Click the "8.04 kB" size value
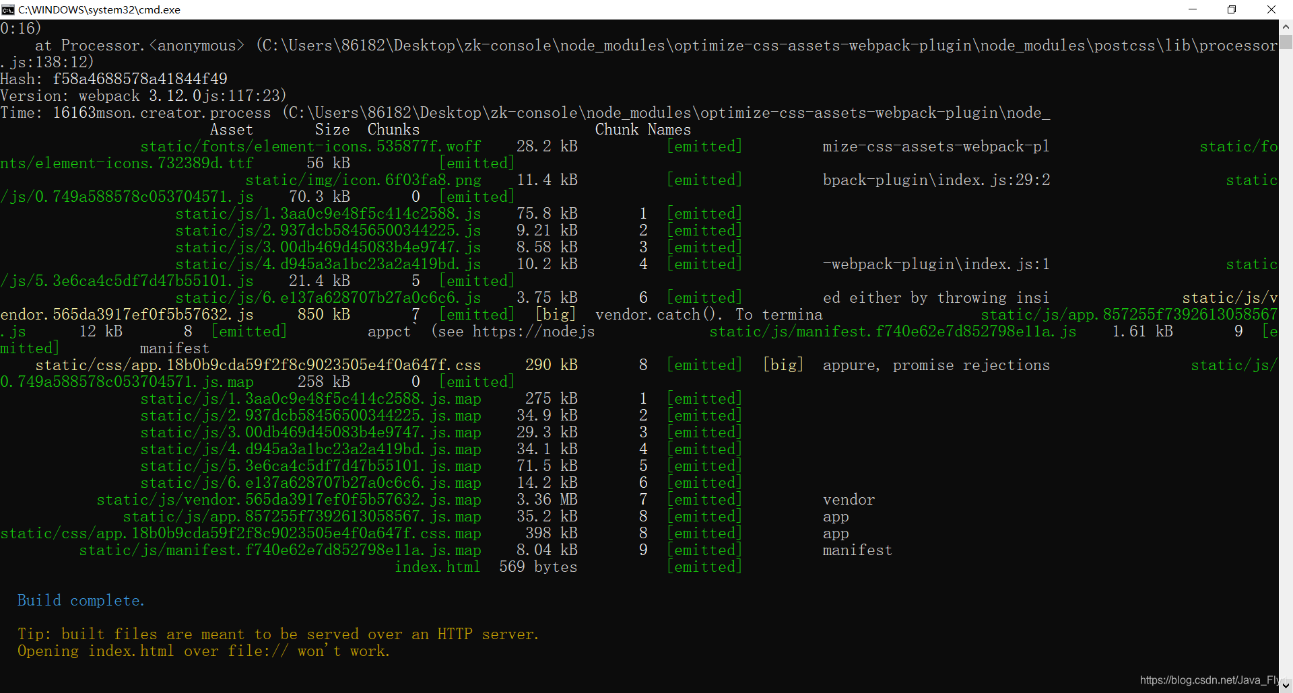The image size is (1293, 693). [x=548, y=550]
